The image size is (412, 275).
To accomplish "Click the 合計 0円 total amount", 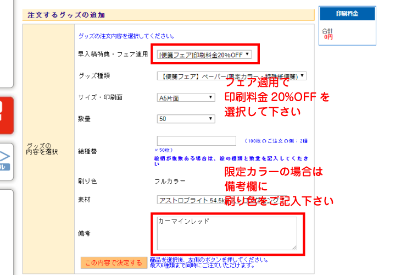I will [327, 34].
